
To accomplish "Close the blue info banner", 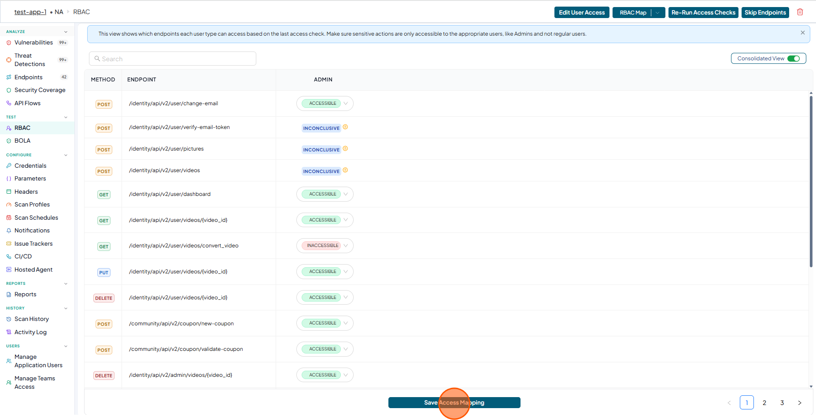I will [802, 33].
